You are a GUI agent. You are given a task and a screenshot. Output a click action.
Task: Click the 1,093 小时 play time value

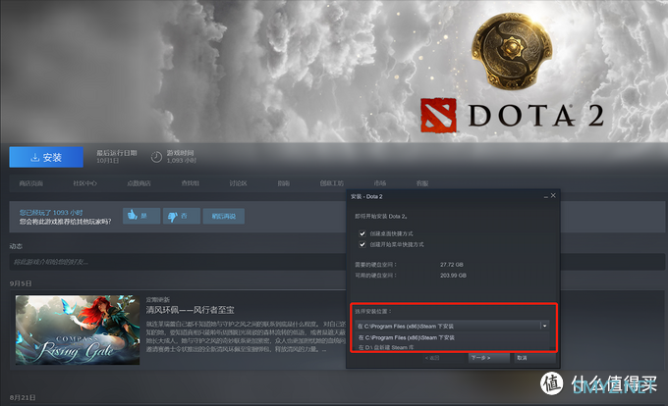click(x=182, y=161)
